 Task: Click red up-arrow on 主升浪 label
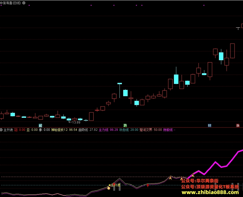coord(114,184)
